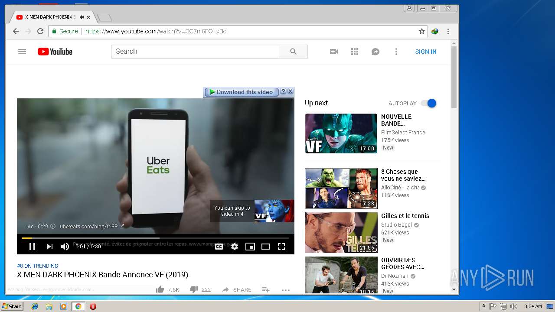The height and width of the screenshot is (312, 555).
Task: Click the address bar URL
Action: tap(156, 31)
